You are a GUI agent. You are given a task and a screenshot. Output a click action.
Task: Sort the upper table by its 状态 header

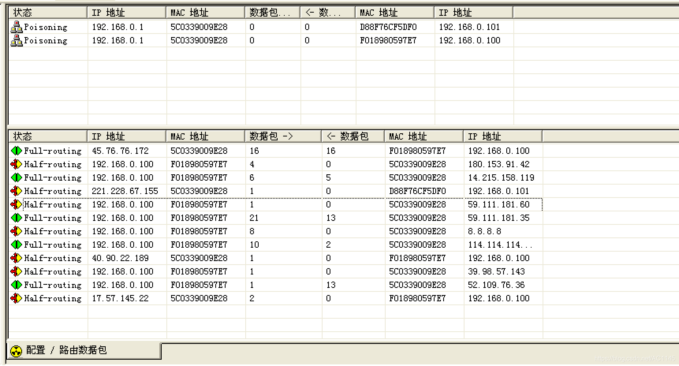(x=48, y=13)
